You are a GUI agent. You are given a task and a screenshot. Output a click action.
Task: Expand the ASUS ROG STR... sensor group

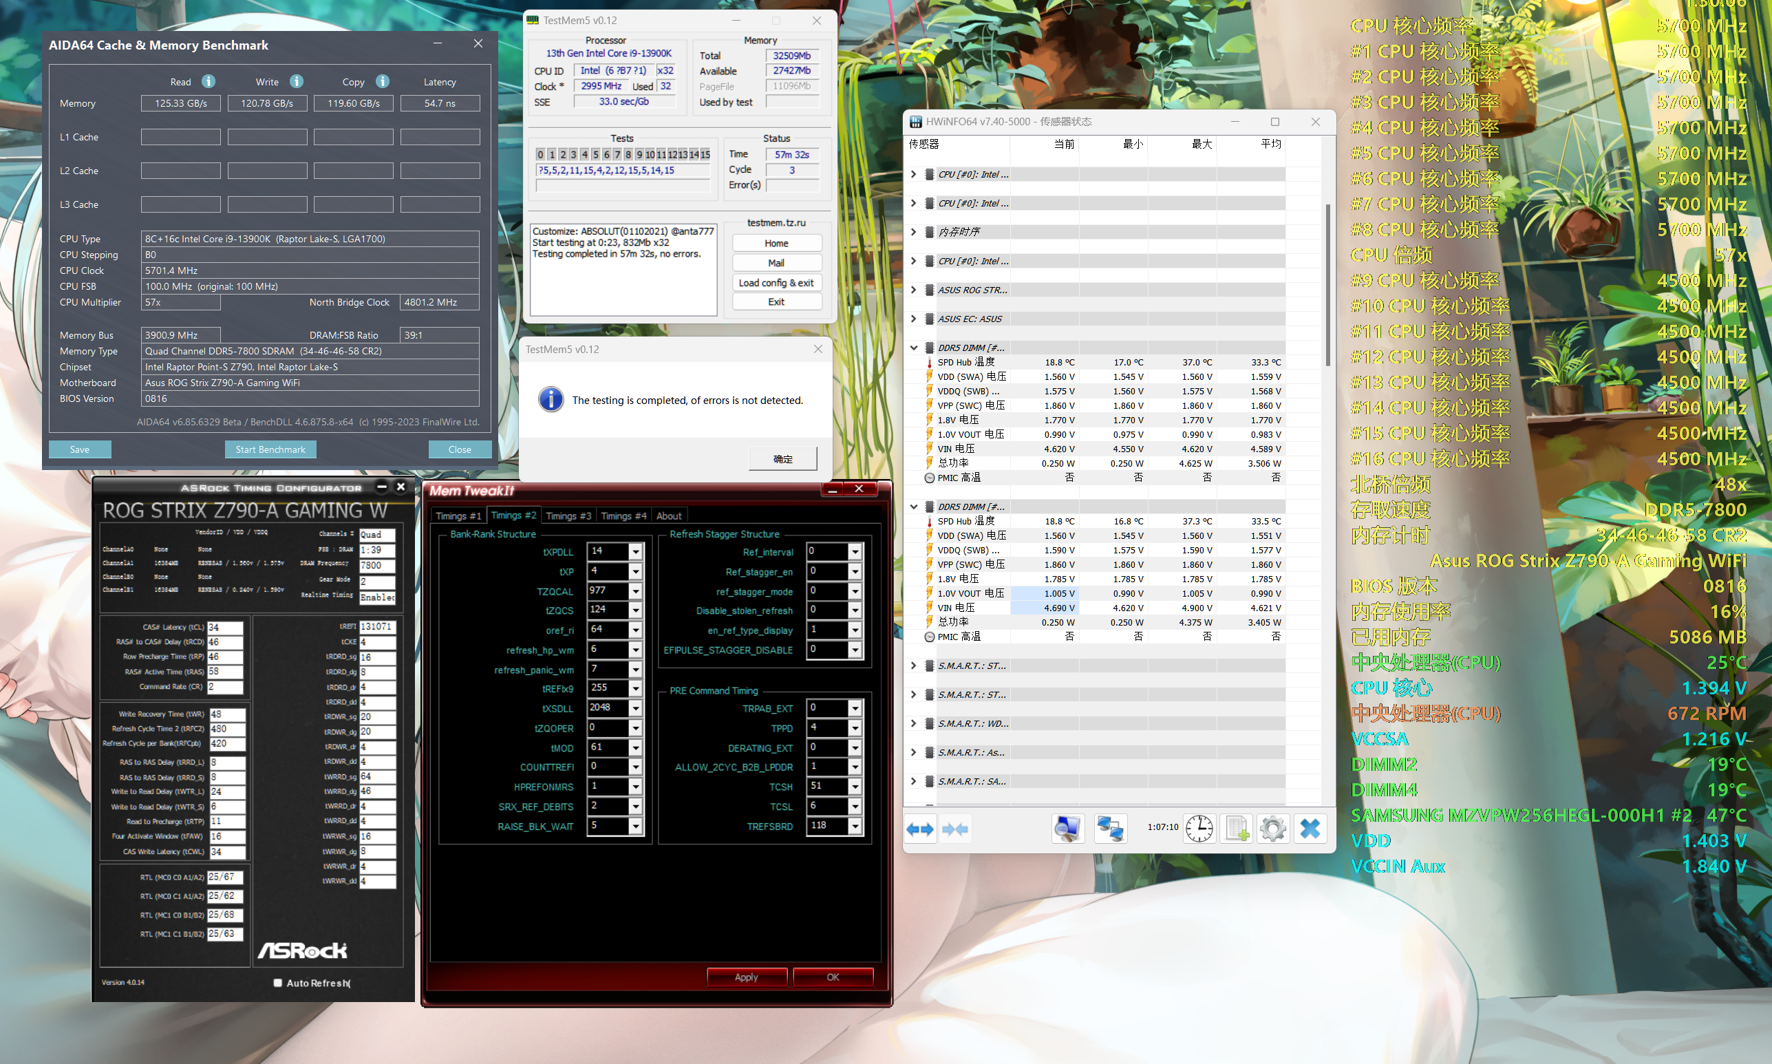point(913,290)
